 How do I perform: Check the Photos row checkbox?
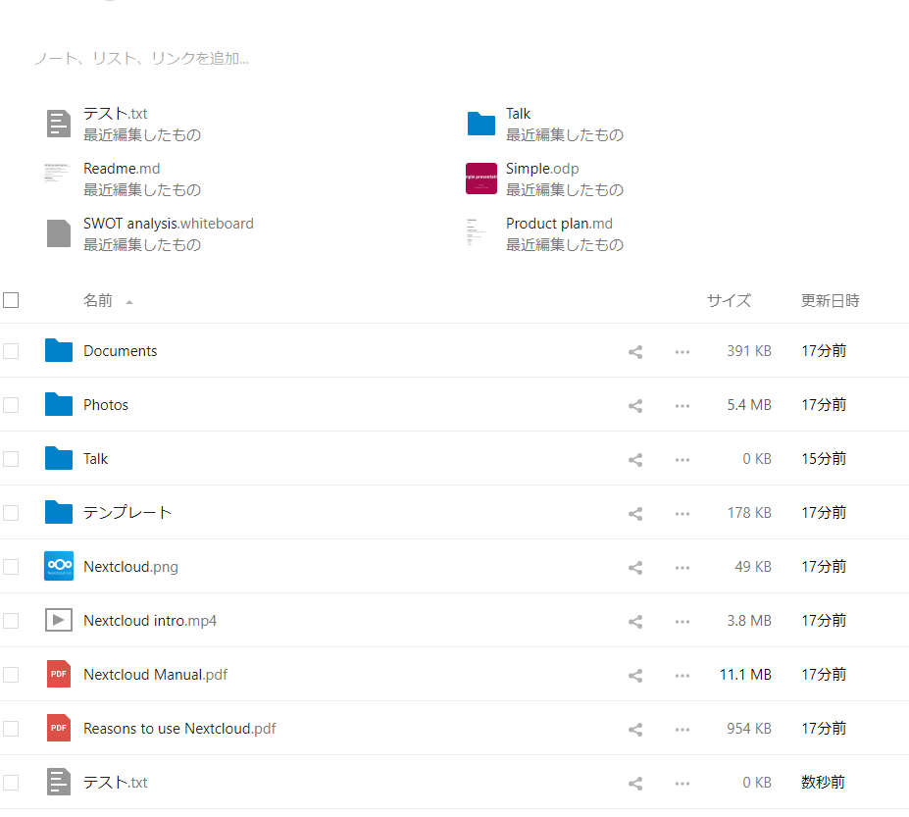[11, 405]
